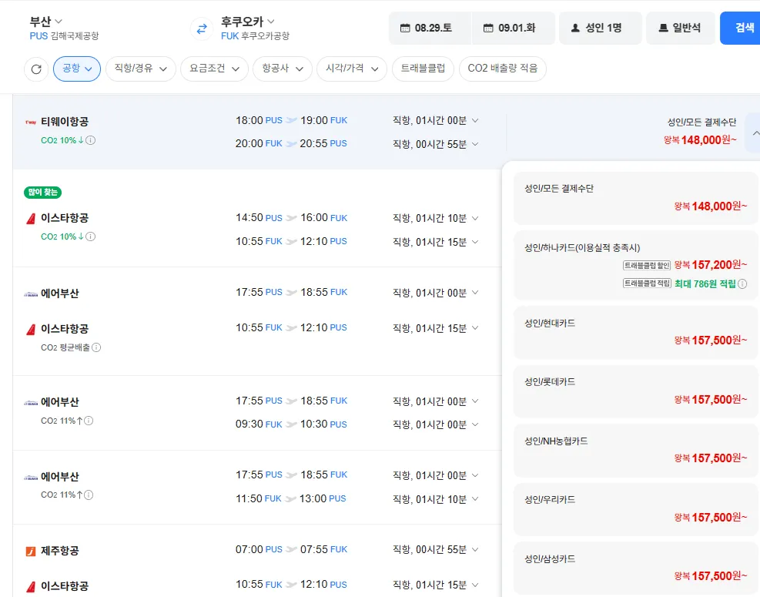
Task: Click calendar icon for 09.01.화 return date
Action: pyautogui.click(x=488, y=29)
